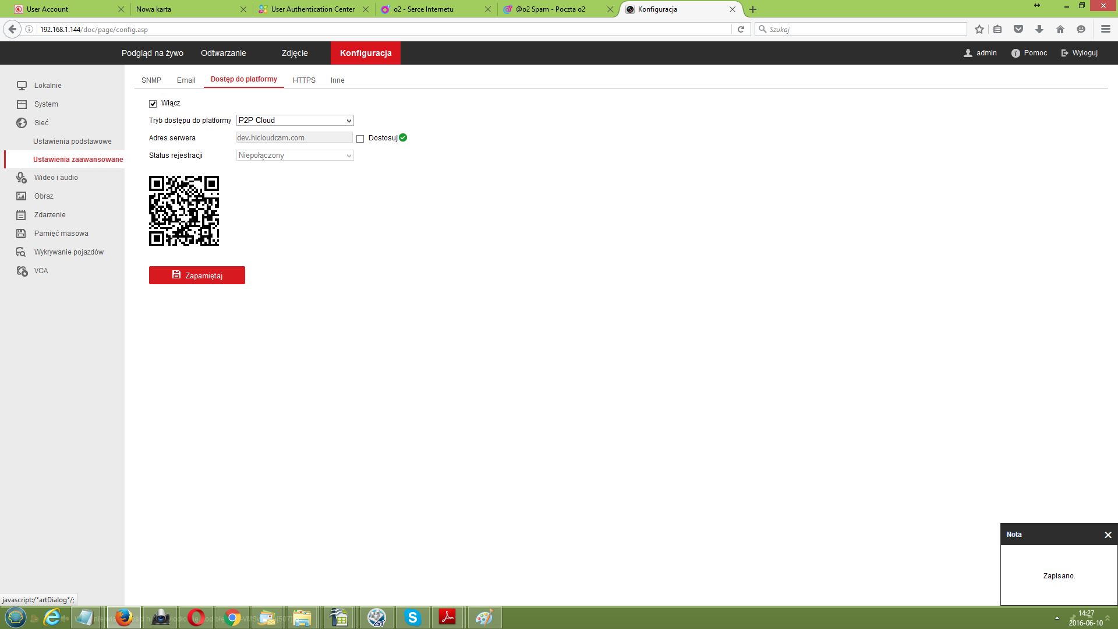
Task: Click the Zapamiętaj save button
Action: click(197, 275)
